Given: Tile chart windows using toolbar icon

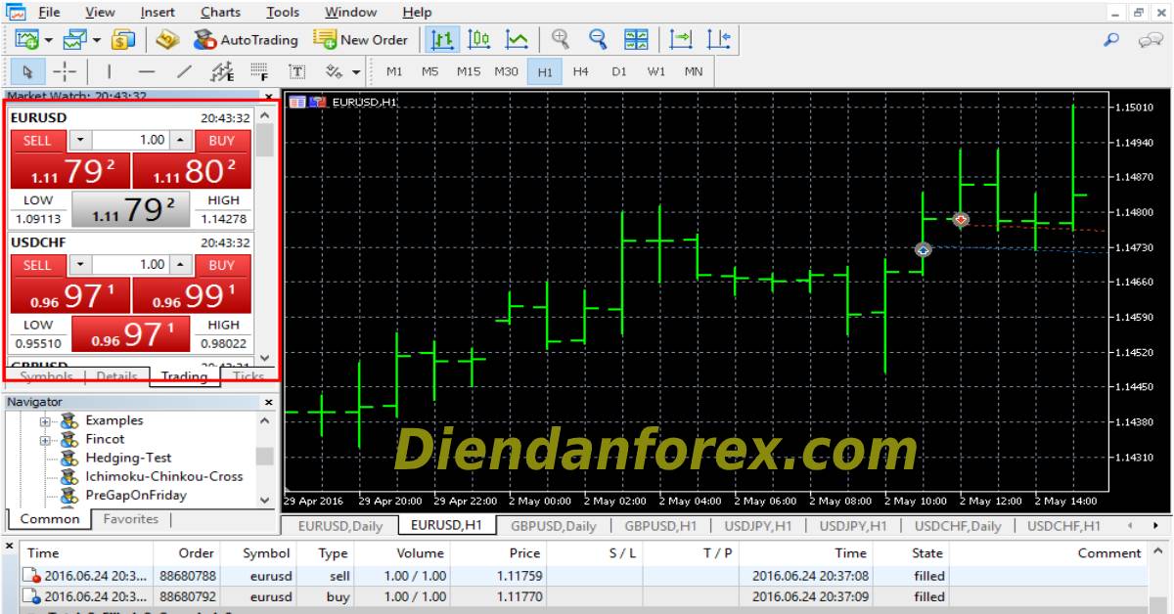Looking at the screenshot, I should click(x=636, y=40).
